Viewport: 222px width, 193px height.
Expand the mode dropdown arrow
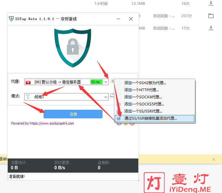[106, 97]
